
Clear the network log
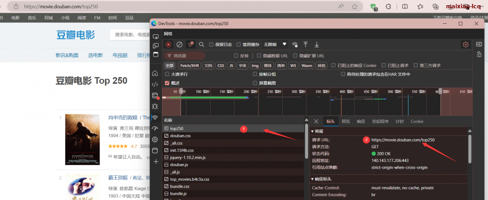(179, 44)
